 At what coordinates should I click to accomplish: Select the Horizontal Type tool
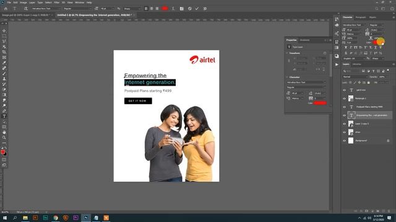pos(4,117)
